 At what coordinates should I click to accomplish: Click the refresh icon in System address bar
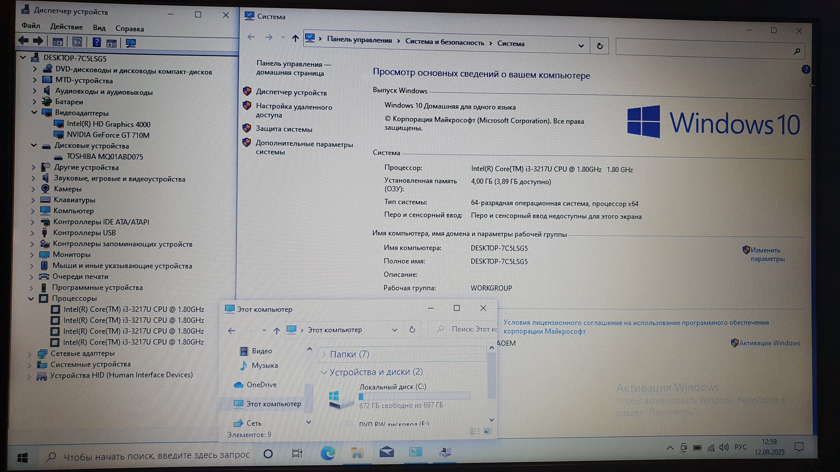[600, 46]
